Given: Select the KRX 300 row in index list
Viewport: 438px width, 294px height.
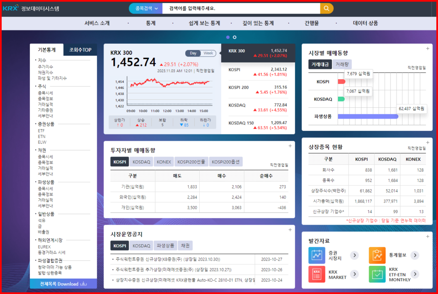Looking at the screenshot, I should pyautogui.click(x=258, y=53).
